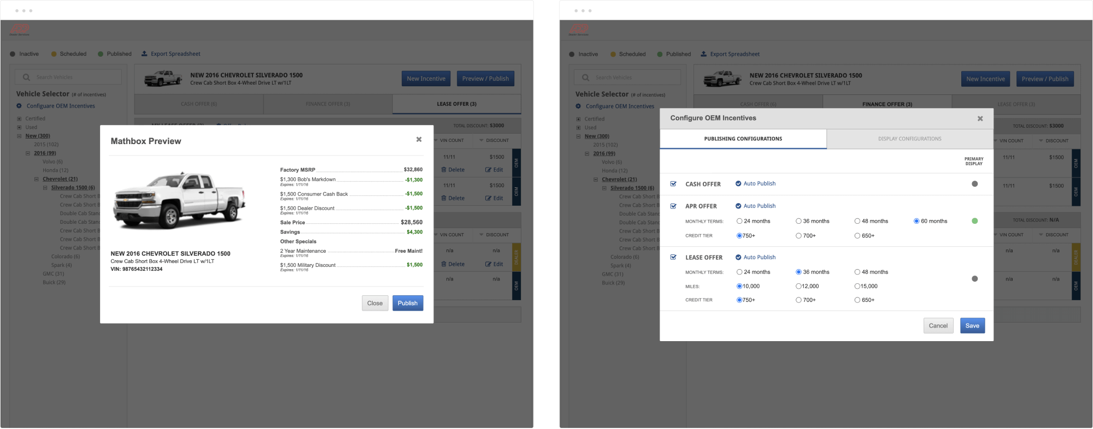Open the LEASE OFFER (3) tab in the Mathbox Preview window
Screen dimensions: 1093x429
pos(457,104)
